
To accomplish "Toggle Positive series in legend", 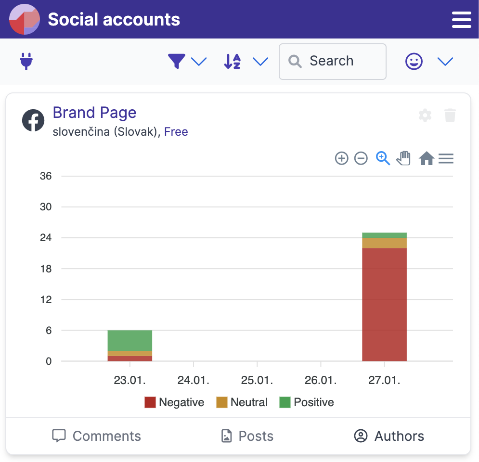I will point(306,402).
